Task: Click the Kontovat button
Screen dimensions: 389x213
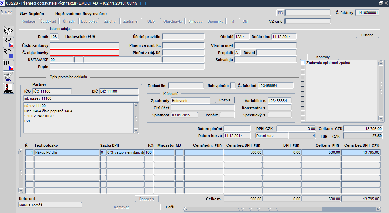Action: [x=121, y=207]
